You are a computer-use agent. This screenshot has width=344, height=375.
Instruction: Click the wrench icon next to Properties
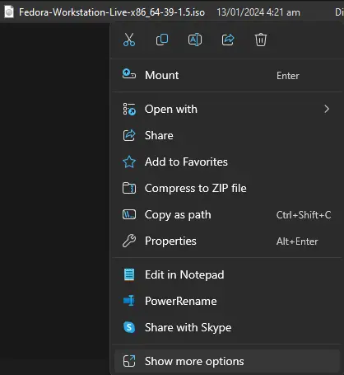129,241
